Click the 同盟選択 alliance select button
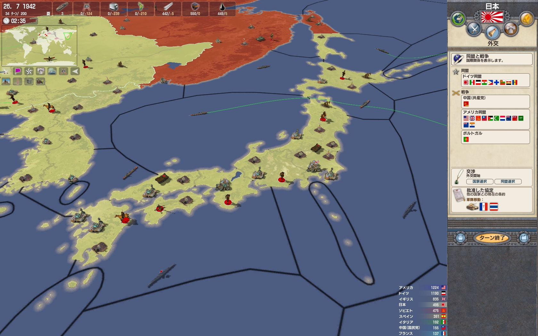Screen dimensions: 538x336 point(508,182)
